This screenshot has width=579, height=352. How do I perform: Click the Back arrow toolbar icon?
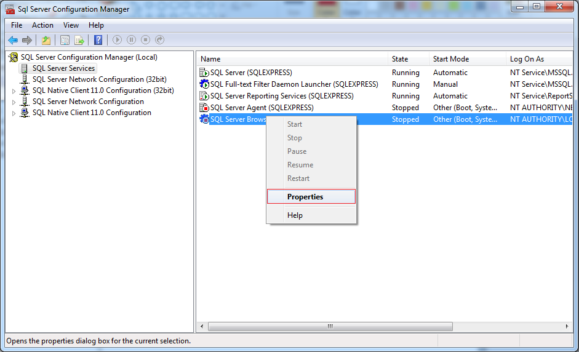tap(13, 40)
